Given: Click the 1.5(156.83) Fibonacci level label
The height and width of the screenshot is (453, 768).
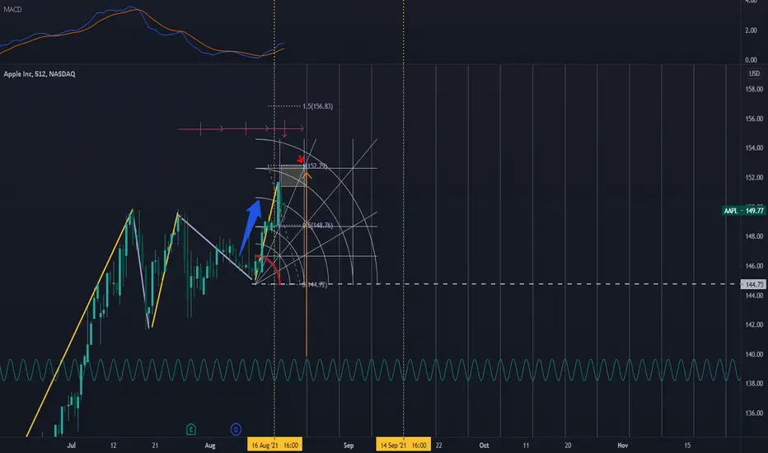Looking at the screenshot, I should click(x=317, y=106).
